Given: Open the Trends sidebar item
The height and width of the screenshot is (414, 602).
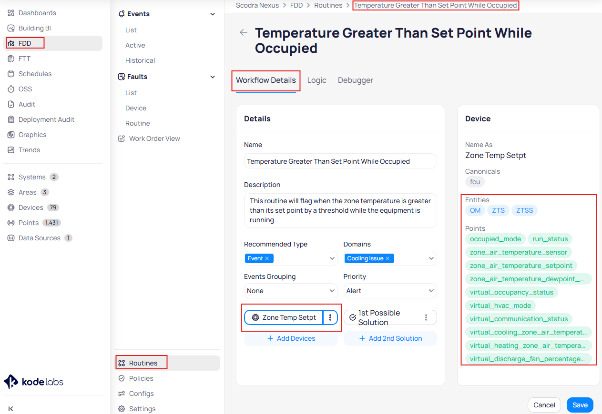Looking at the screenshot, I should tap(29, 150).
